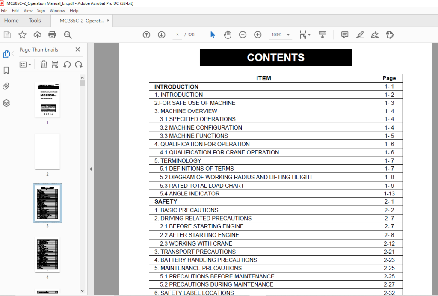Screen dimensions: 438x296
Task: Go to next page with down arrow
Action: [161, 35]
